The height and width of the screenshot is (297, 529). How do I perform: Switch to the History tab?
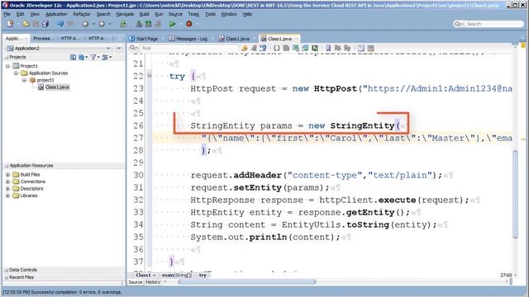pos(153,282)
